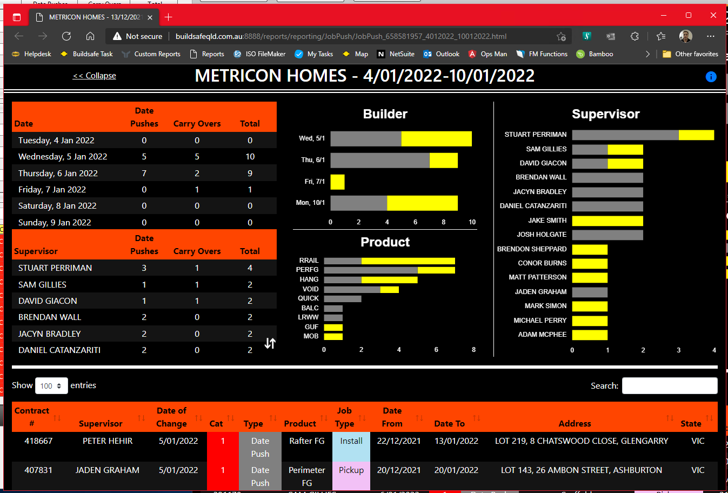Open the ISO FileMaker bookmark
Image resolution: width=728 pixels, height=493 pixels.
coord(259,54)
